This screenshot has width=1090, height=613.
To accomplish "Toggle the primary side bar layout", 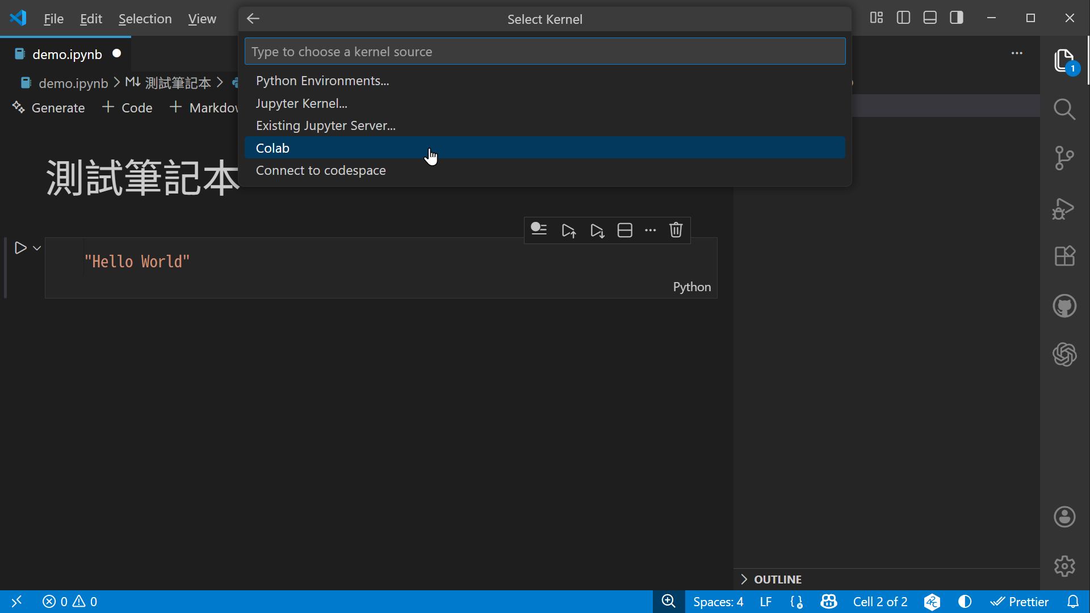I will click(x=903, y=18).
